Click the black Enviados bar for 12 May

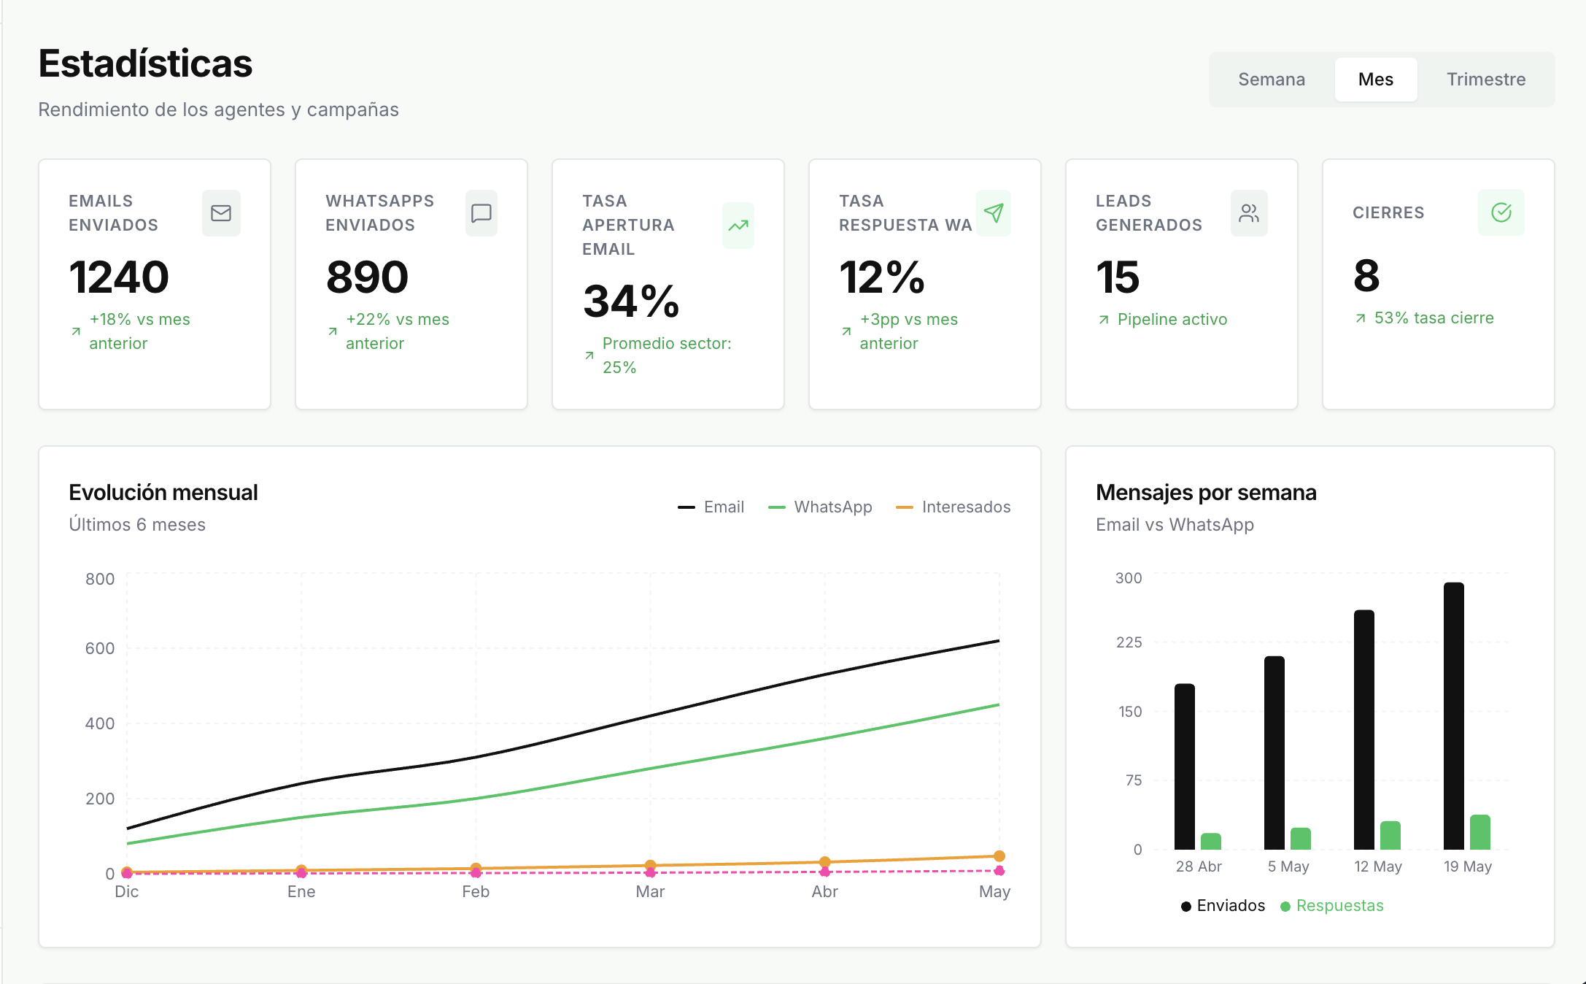[x=1364, y=730]
